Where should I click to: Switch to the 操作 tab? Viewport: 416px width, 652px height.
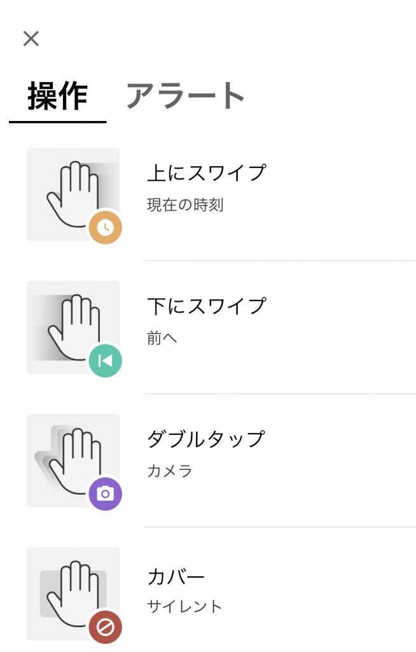tap(57, 96)
